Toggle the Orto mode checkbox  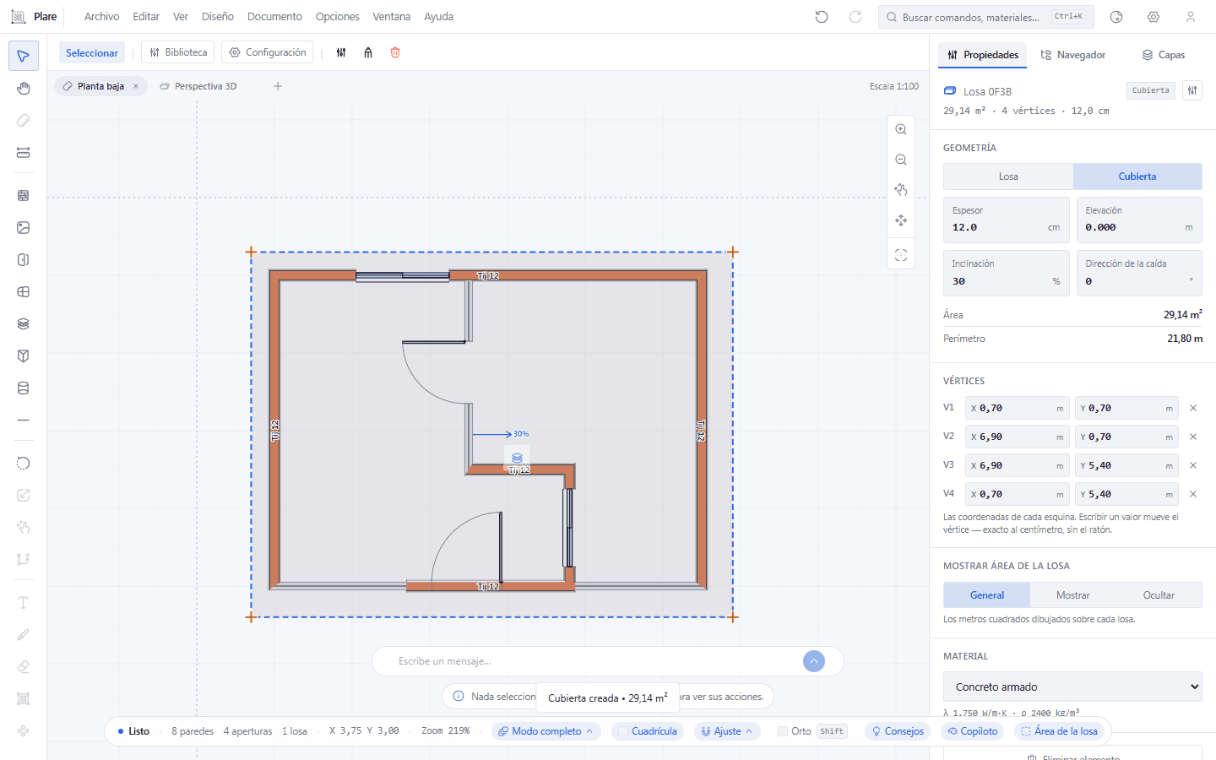[783, 731]
